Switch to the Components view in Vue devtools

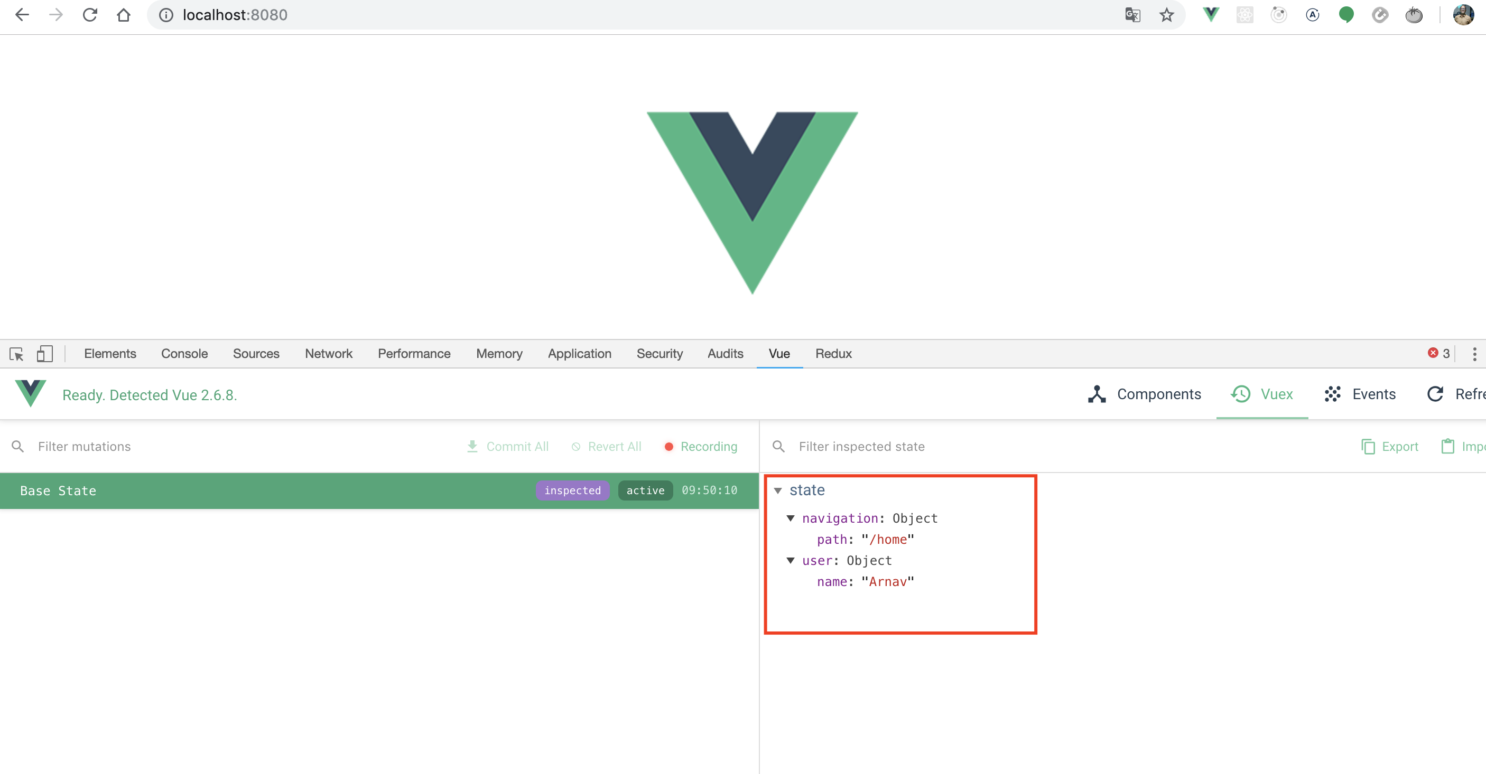(1145, 394)
